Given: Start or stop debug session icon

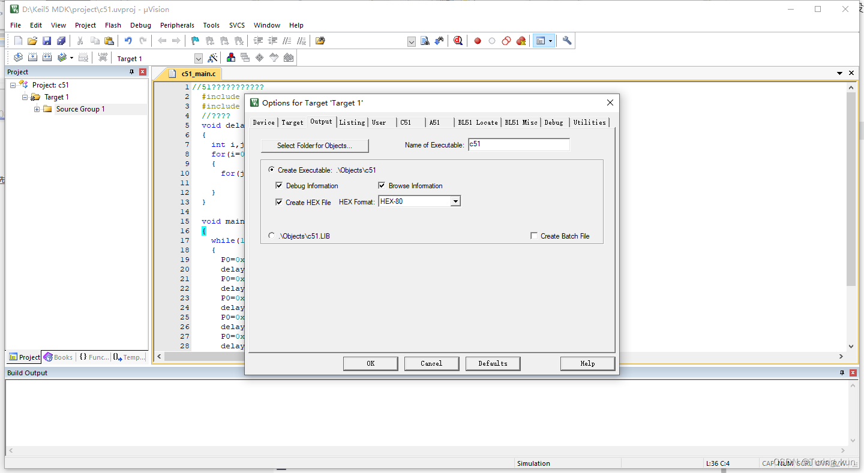Looking at the screenshot, I should 458,41.
